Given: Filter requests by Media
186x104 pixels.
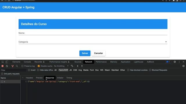Looking at the screenshot, I should coord(86,70).
